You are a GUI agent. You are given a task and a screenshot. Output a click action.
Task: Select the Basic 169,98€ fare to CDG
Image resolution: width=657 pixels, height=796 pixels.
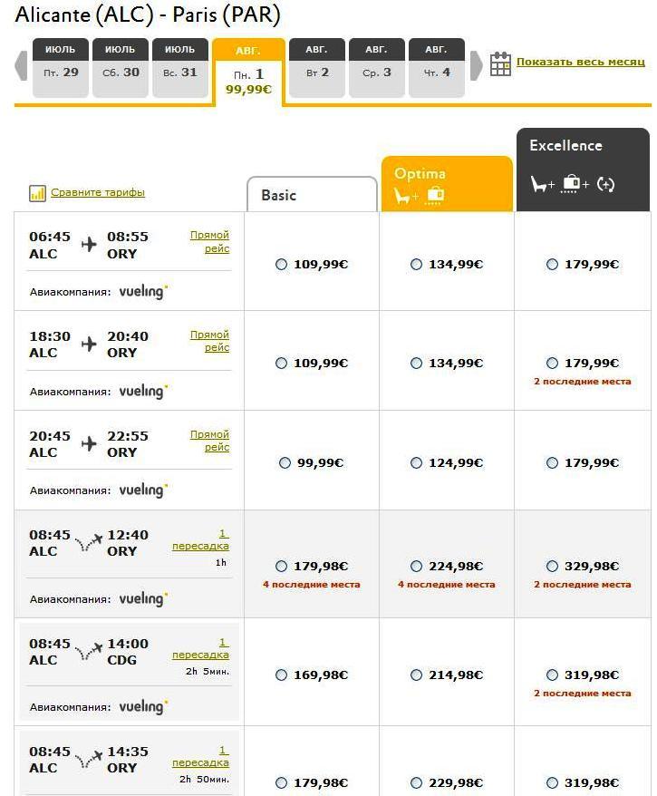[x=281, y=675]
